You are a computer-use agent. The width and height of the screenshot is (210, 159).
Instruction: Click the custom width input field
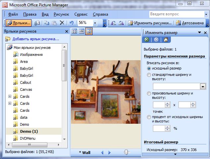click(159, 105)
